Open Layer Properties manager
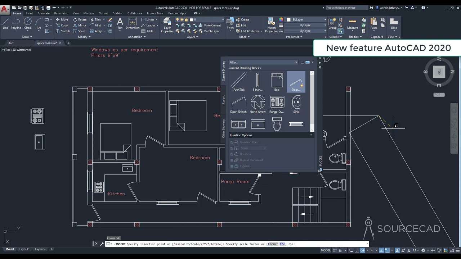Screen dimensions: 461x259 point(167,25)
